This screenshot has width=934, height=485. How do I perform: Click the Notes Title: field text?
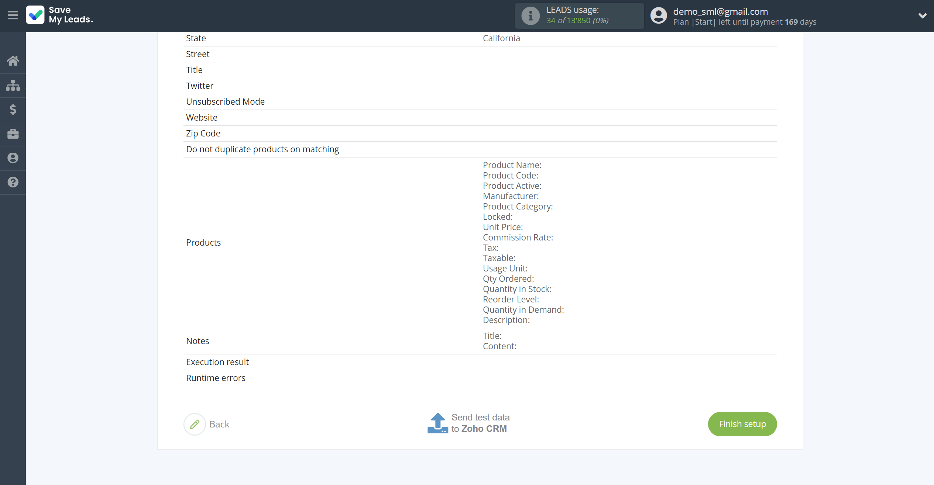492,336
